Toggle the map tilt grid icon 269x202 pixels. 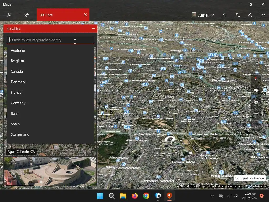256,90
